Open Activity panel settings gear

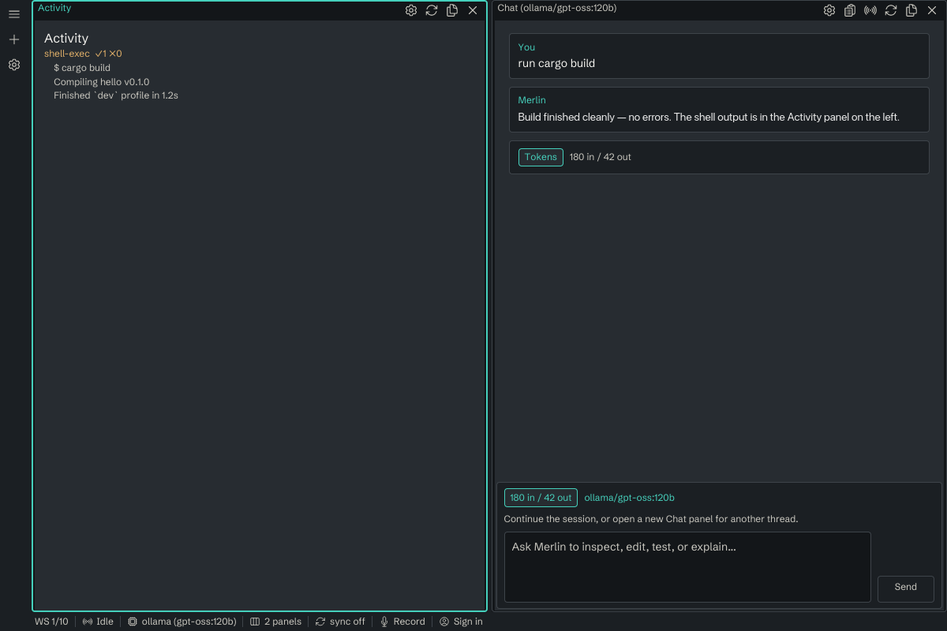411,10
